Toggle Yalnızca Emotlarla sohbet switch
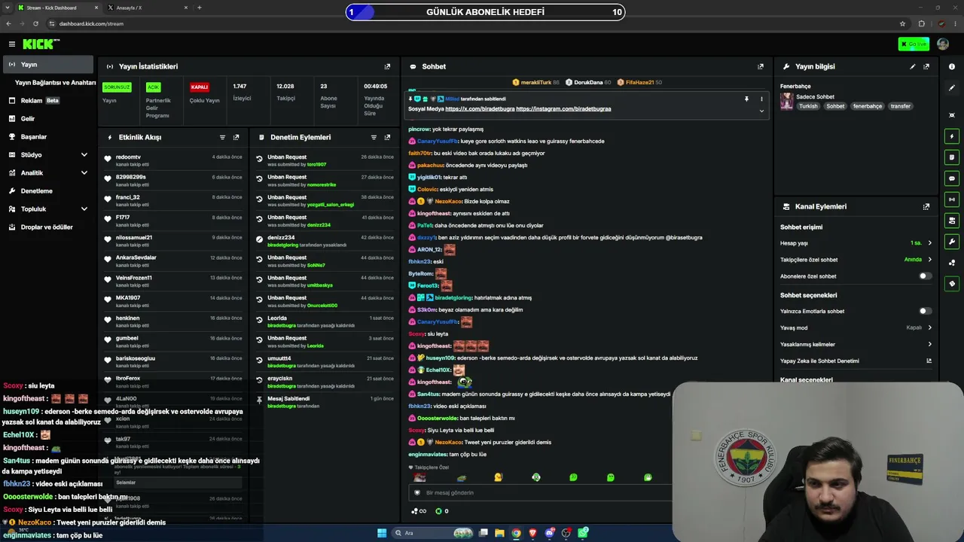The height and width of the screenshot is (542, 964). (925, 311)
